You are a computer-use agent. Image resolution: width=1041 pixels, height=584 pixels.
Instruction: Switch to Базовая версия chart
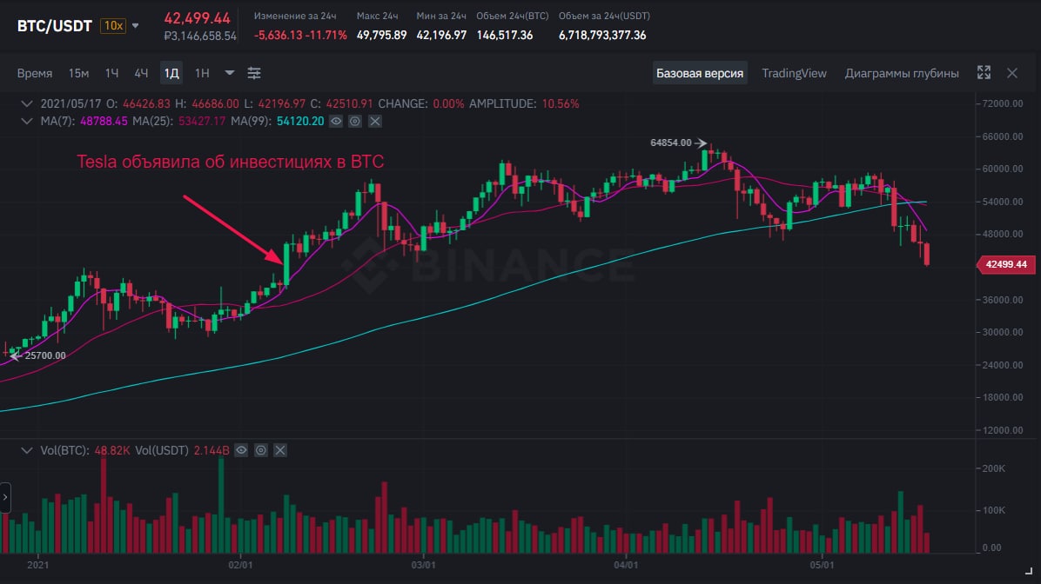point(700,73)
